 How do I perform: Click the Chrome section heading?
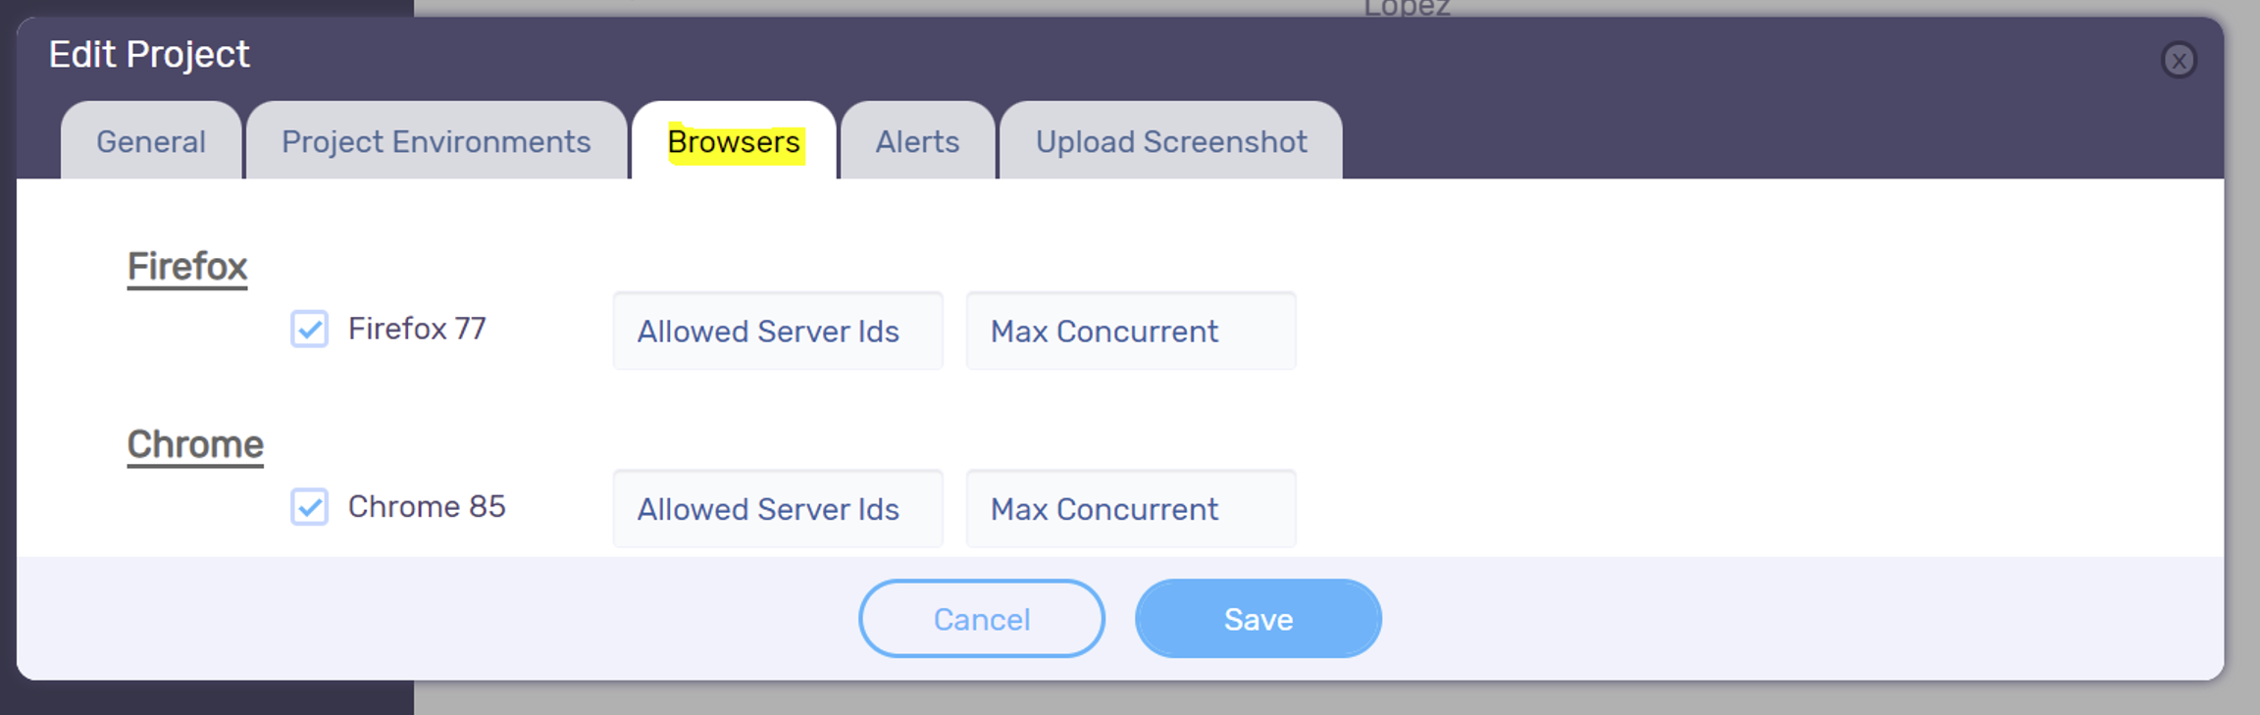[195, 444]
